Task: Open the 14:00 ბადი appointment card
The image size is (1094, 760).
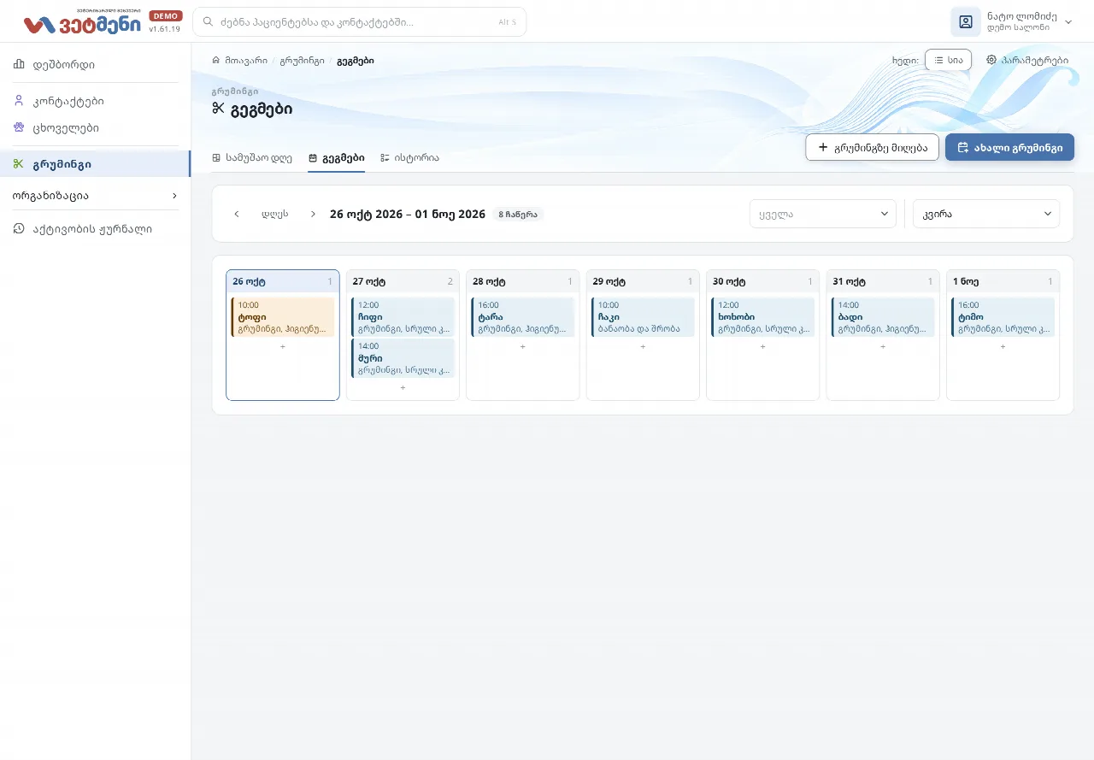Action: 883,317
